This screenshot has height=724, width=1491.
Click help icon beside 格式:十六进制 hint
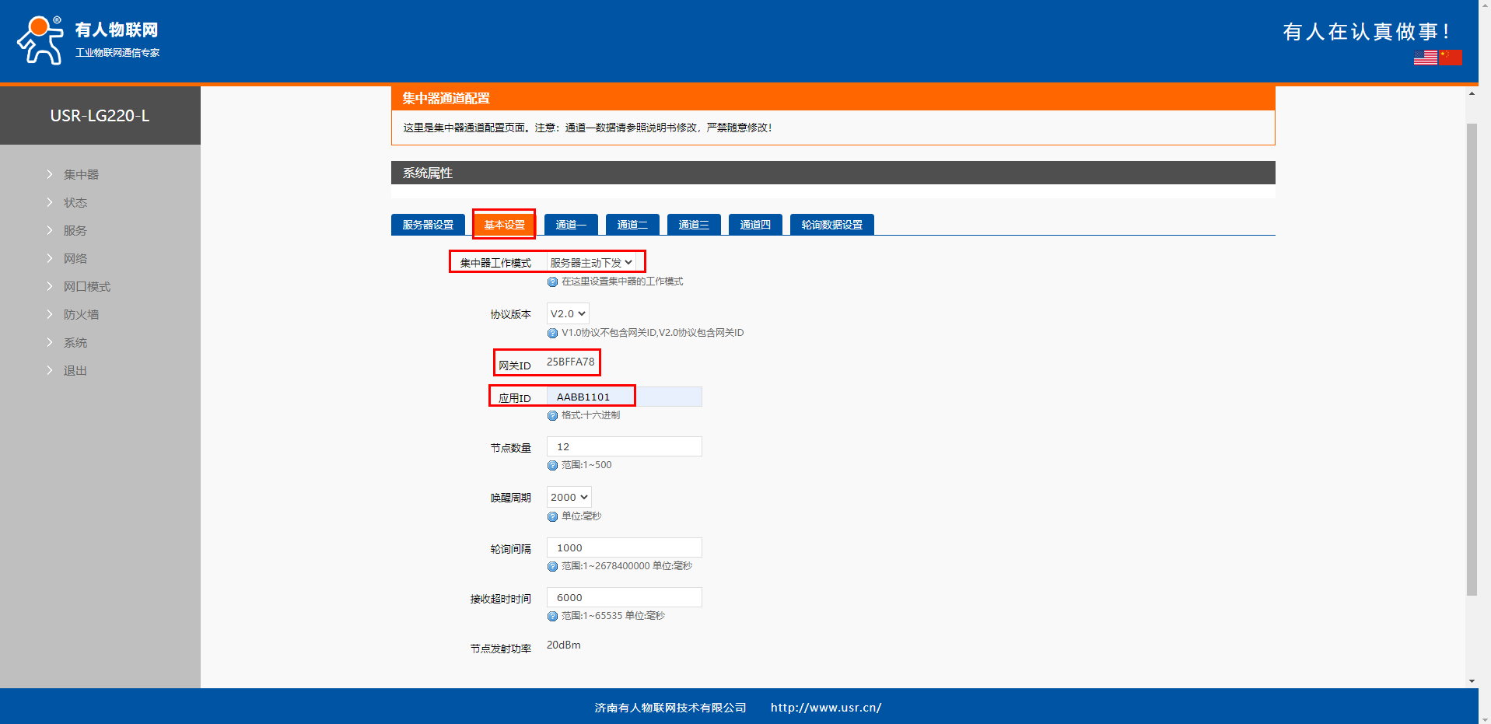tap(552, 416)
